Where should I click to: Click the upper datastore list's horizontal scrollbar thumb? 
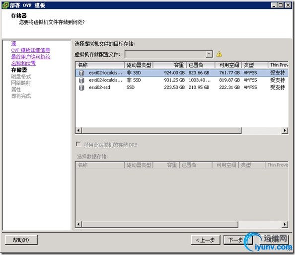[162, 130]
